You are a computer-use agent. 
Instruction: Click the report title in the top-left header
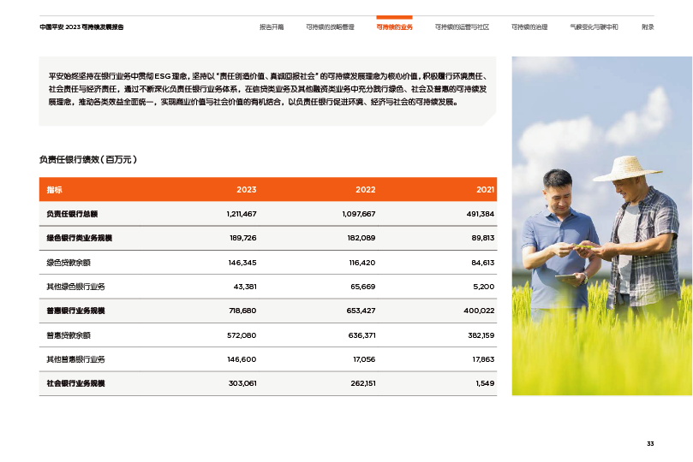82,27
